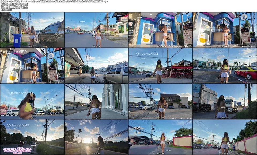Click the thumbnail timestamped 00:01:11
This screenshot has height=155, width=257.
click(32, 30)
